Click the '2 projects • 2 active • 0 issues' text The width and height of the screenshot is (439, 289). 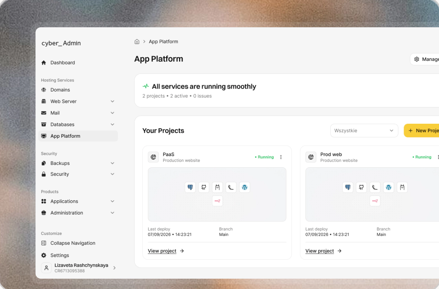point(177,96)
